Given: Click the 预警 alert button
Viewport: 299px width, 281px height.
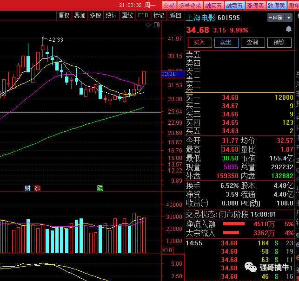Looking at the screenshot, I should coord(279,42).
